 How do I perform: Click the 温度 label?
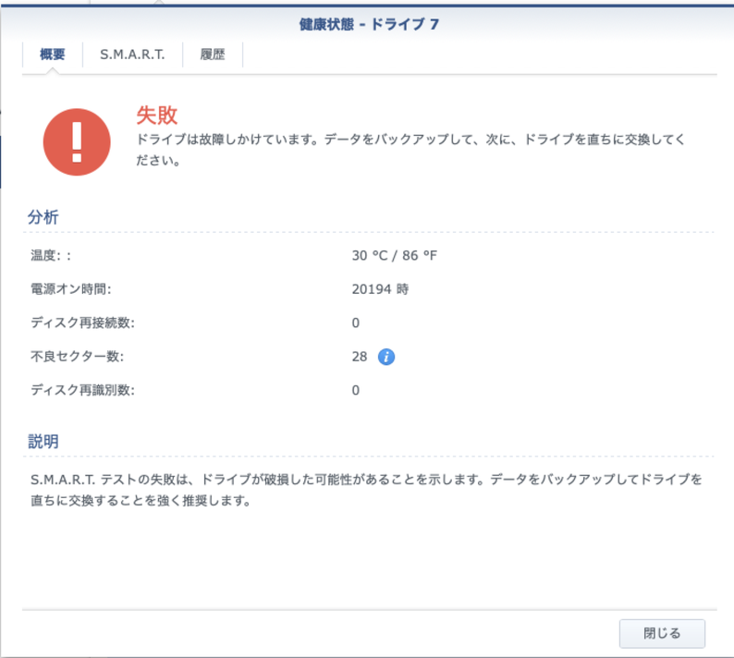51,255
